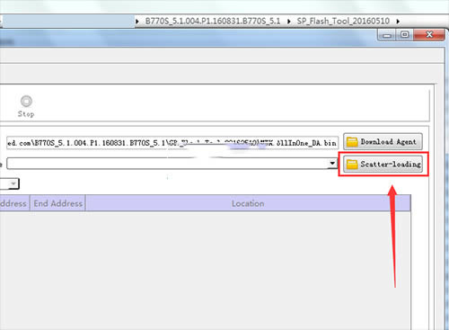Minimize the flash tool window
The width and height of the screenshot is (449, 330).
[x=387, y=35]
